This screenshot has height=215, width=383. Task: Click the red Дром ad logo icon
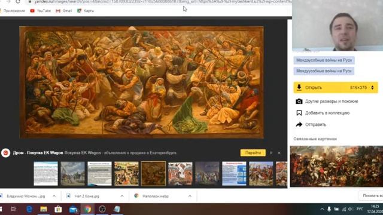click(5, 153)
